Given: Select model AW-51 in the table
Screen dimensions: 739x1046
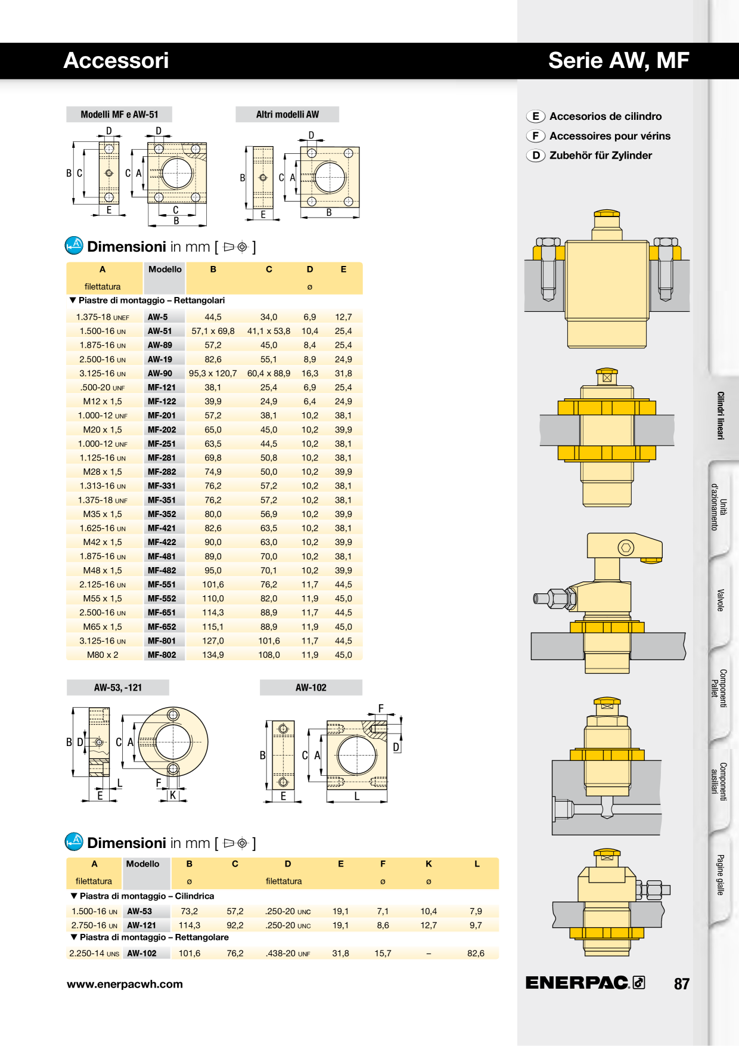Looking at the screenshot, I should coord(164,331).
